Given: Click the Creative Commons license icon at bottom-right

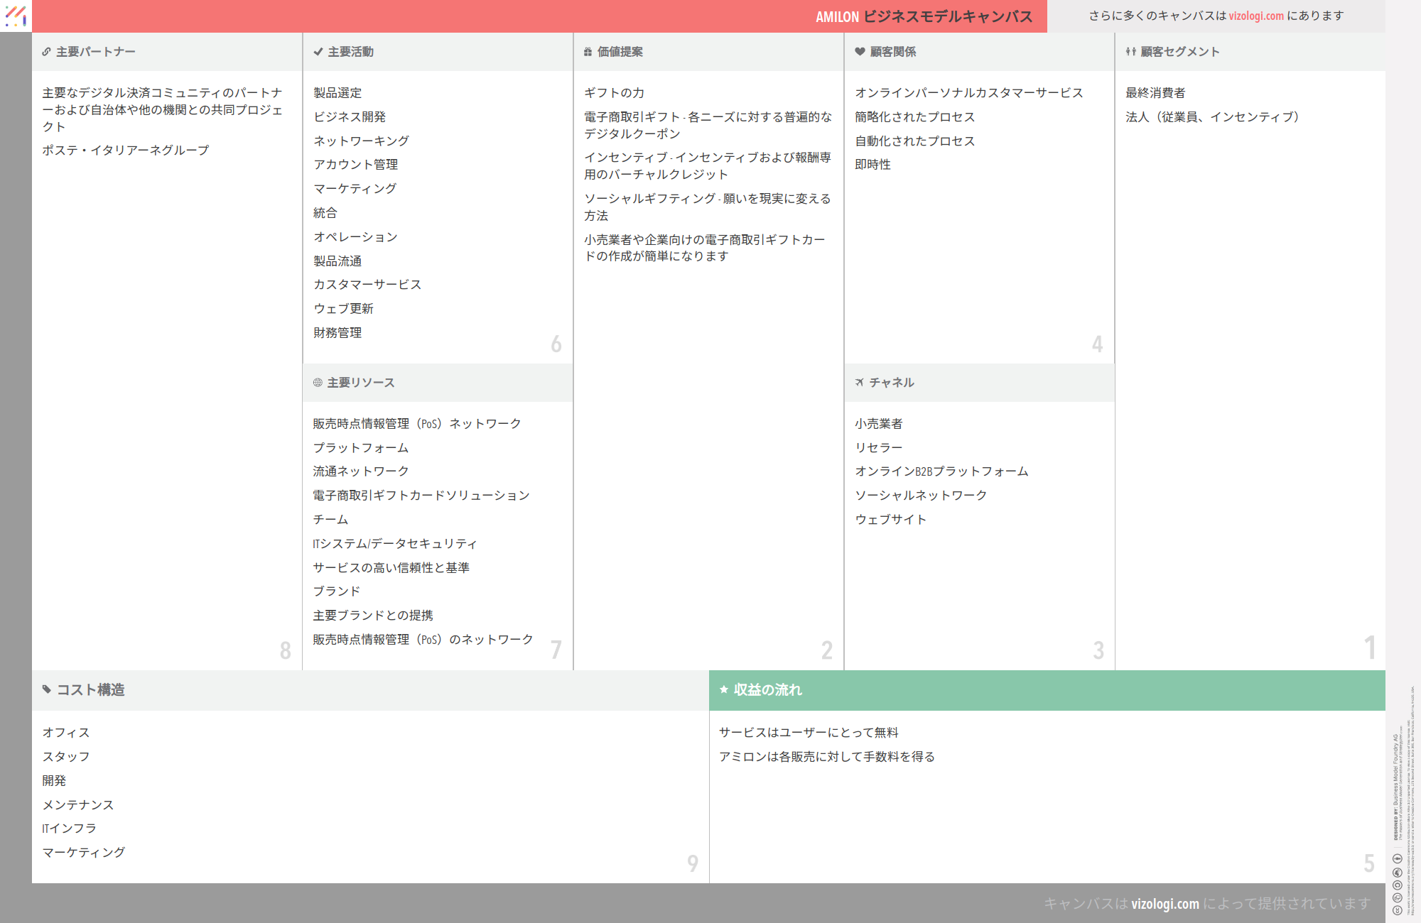Looking at the screenshot, I should [1397, 910].
